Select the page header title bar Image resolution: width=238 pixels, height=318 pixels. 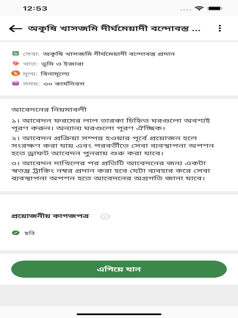[x=119, y=29]
